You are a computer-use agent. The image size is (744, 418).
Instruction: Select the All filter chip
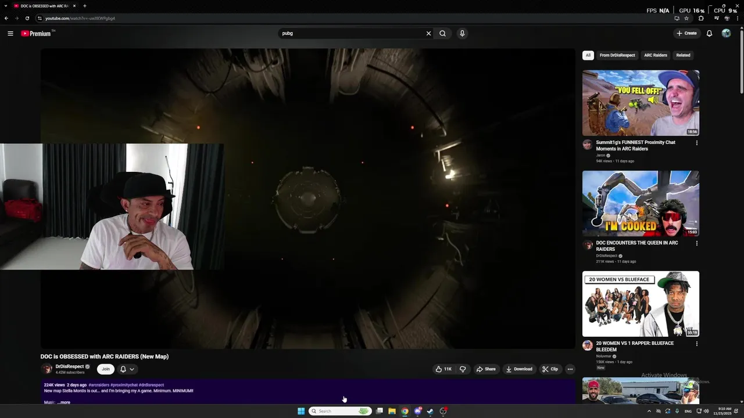tap(588, 55)
